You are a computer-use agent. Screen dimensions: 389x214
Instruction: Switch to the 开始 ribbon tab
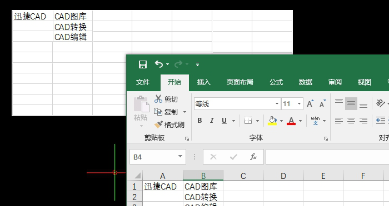[x=174, y=82]
